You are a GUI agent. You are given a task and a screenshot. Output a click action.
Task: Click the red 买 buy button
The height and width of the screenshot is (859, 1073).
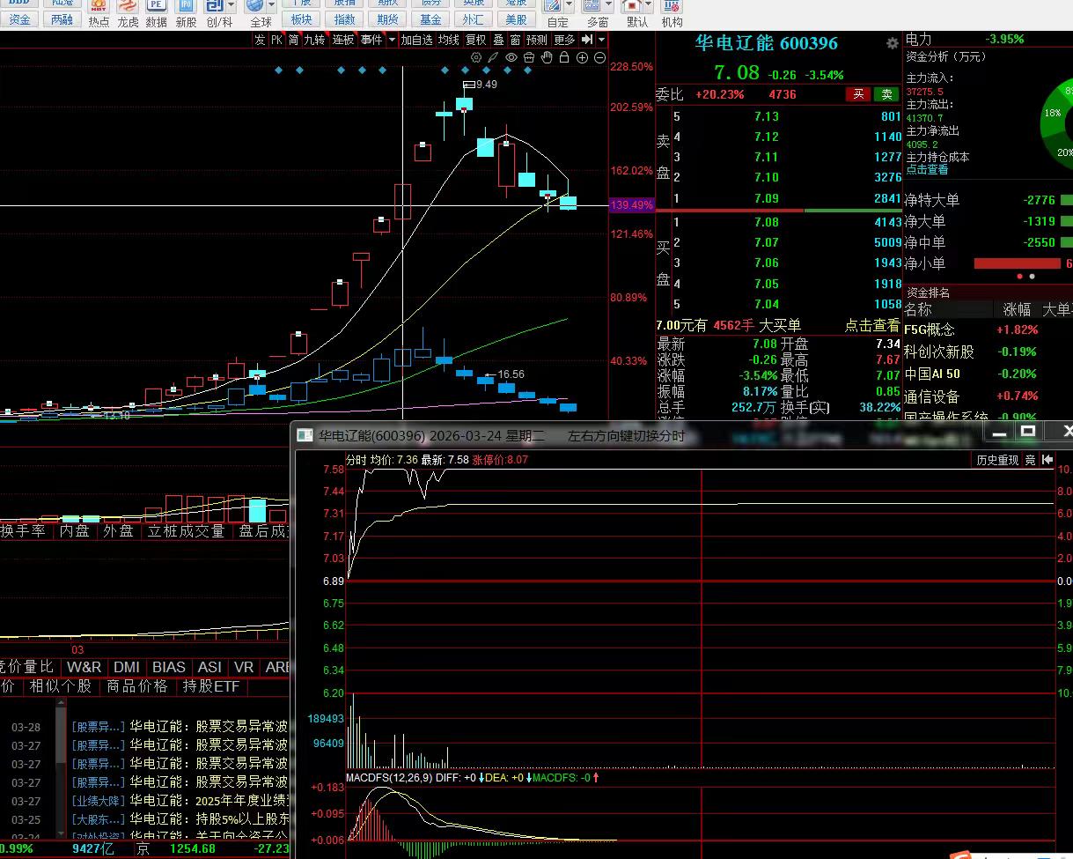pyautogui.click(x=857, y=94)
